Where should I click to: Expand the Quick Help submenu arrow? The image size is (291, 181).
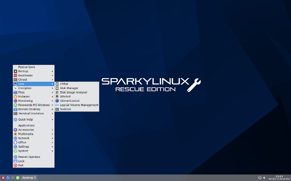coord(52,119)
